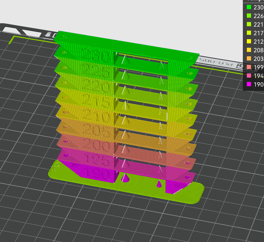The image size is (264, 242).
Task: Select legend value 221
Action: [258, 24]
